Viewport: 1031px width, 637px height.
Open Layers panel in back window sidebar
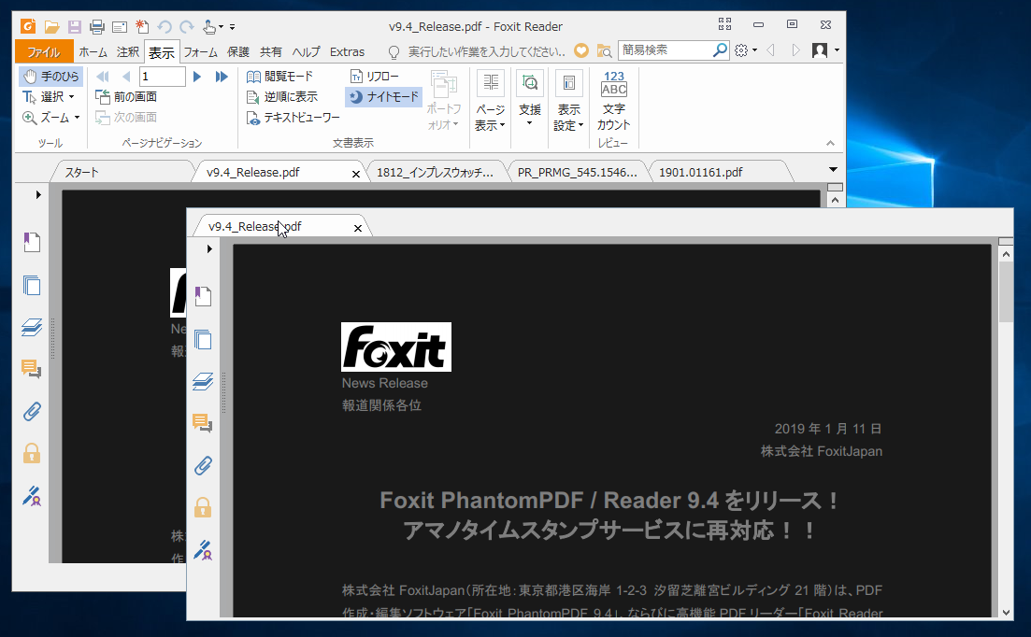(x=32, y=327)
